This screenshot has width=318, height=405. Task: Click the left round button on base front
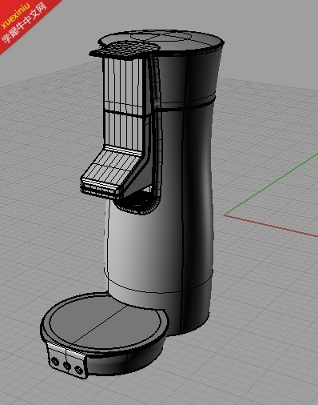tap(55, 361)
